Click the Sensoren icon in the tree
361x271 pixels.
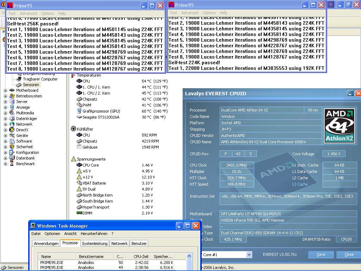[x=19, y=85]
